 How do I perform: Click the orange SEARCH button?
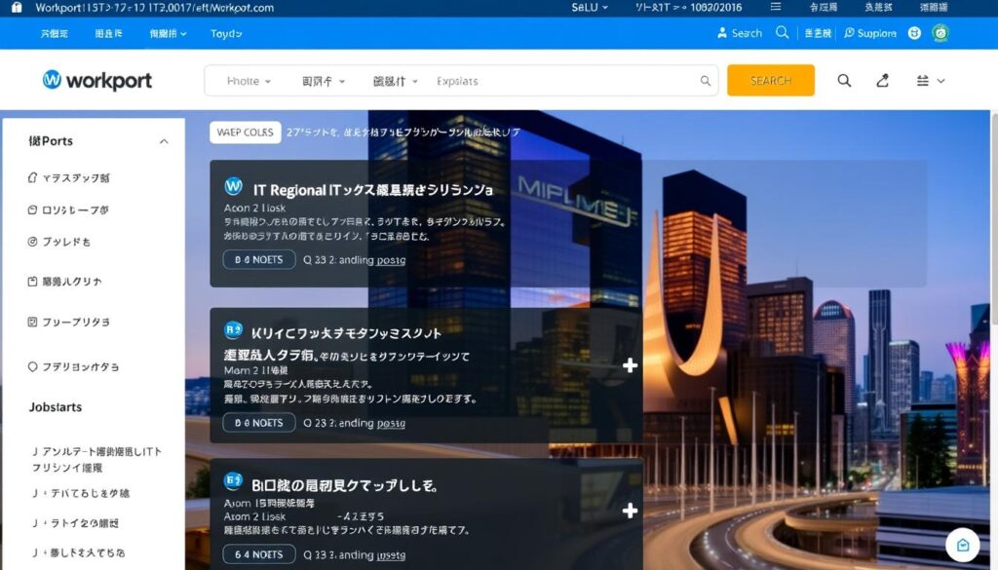pyautogui.click(x=771, y=80)
